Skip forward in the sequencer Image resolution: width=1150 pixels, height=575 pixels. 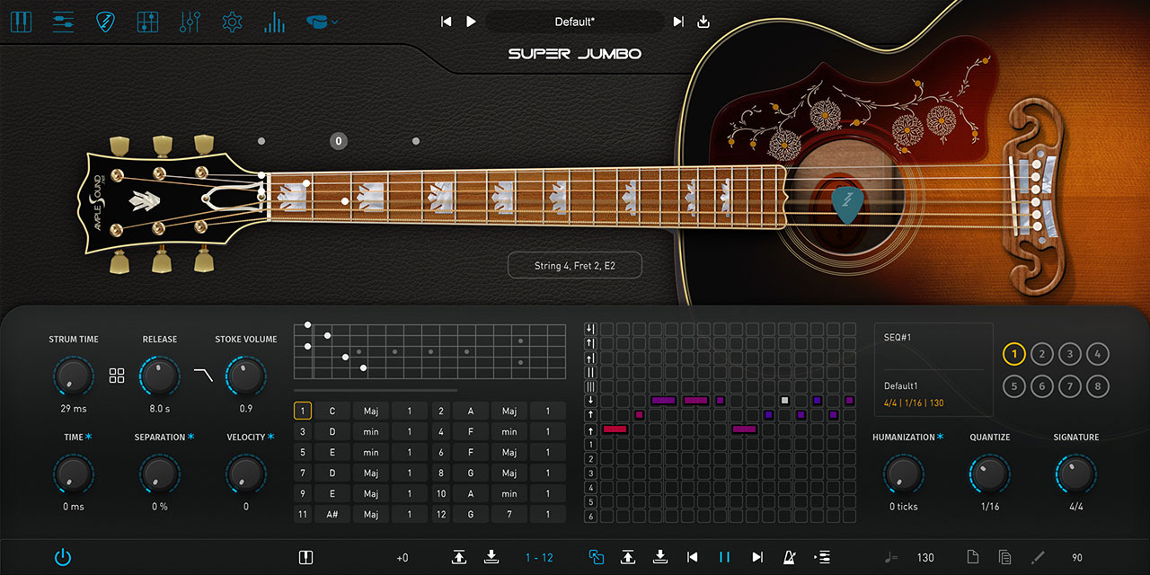click(757, 557)
